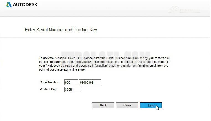Image resolution: width=211 pixels, height=121 pixels.
Task: Focus the Serial Number field containing 69696969
Action: pyautogui.click(x=90, y=82)
